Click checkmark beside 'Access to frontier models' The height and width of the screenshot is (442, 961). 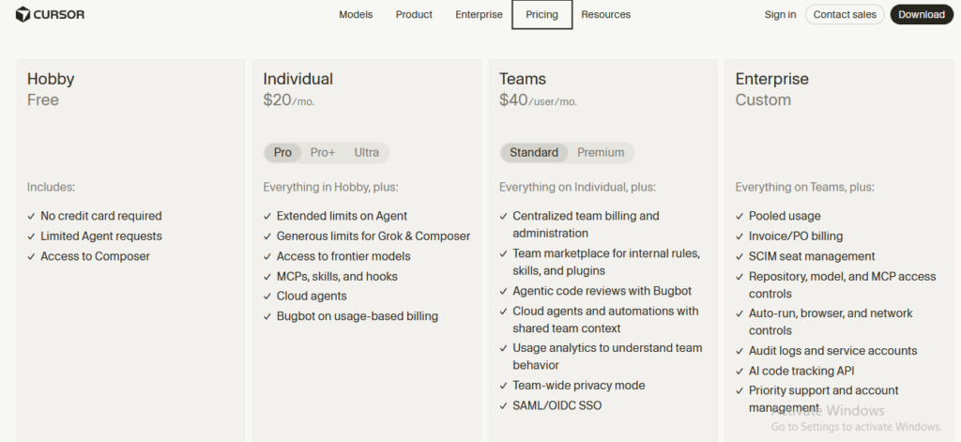click(267, 257)
